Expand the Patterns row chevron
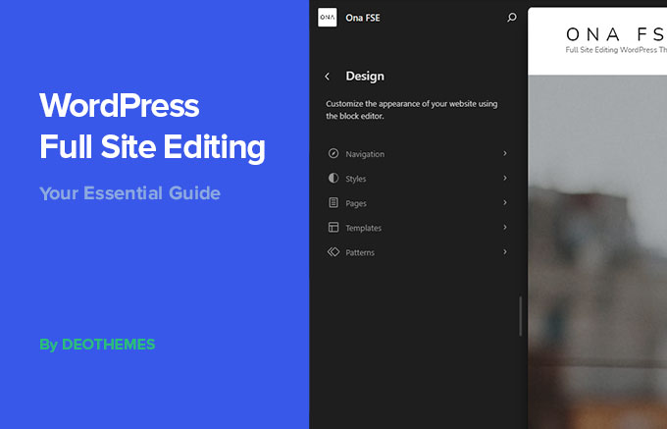The width and height of the screenshot is (667, 429). click(x=505, y=252)
